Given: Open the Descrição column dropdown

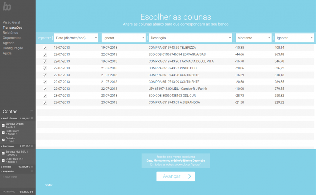Looking at the screenshot, I should coord(190,38).
